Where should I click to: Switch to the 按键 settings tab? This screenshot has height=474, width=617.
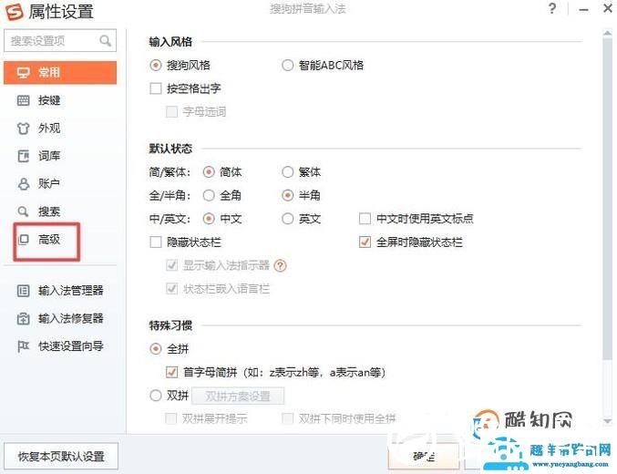(x=60, y=100)
